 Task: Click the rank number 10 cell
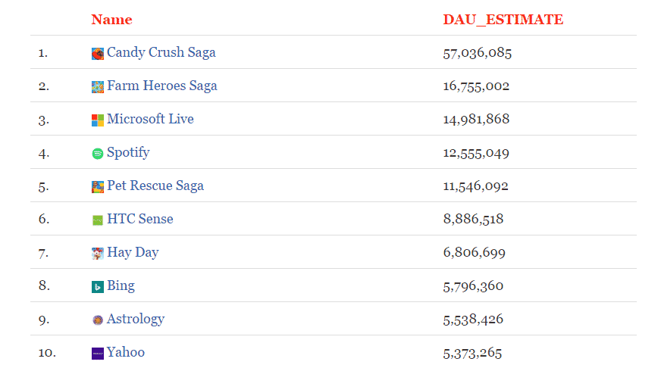(47, 353)
